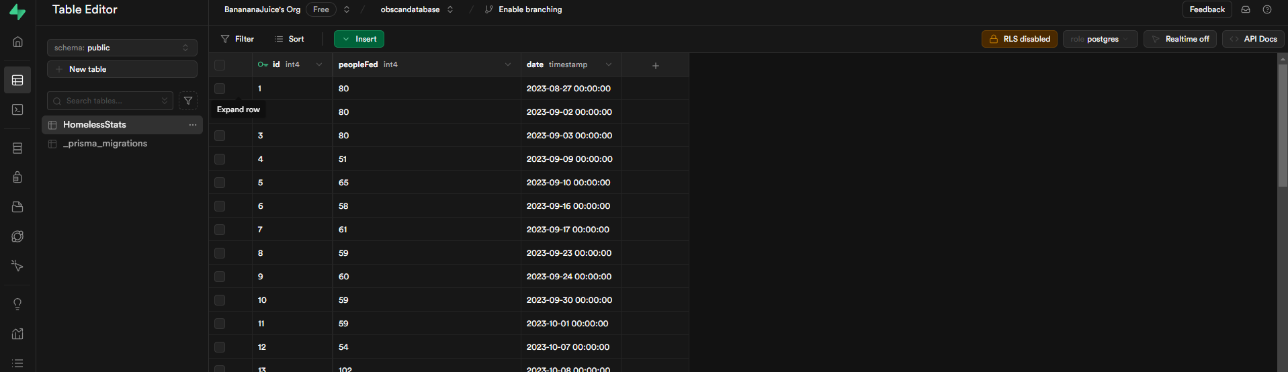Viewport: 1288px width, 372px height.
Task: Open the HomelessStats table
Action: point(122,125)
